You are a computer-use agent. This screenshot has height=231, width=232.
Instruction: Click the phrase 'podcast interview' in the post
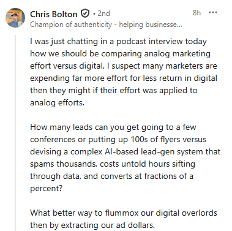tap(149, 42)
